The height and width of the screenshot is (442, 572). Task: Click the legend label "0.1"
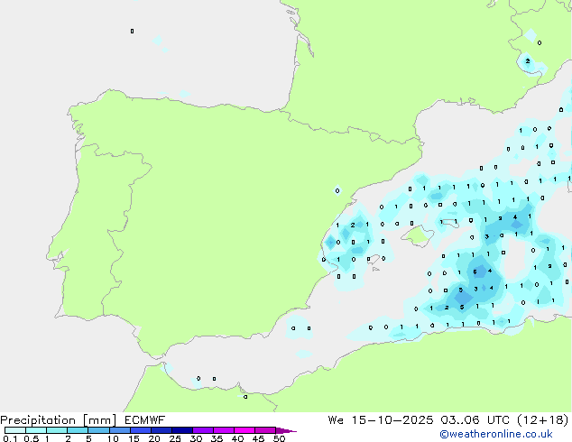10,438
